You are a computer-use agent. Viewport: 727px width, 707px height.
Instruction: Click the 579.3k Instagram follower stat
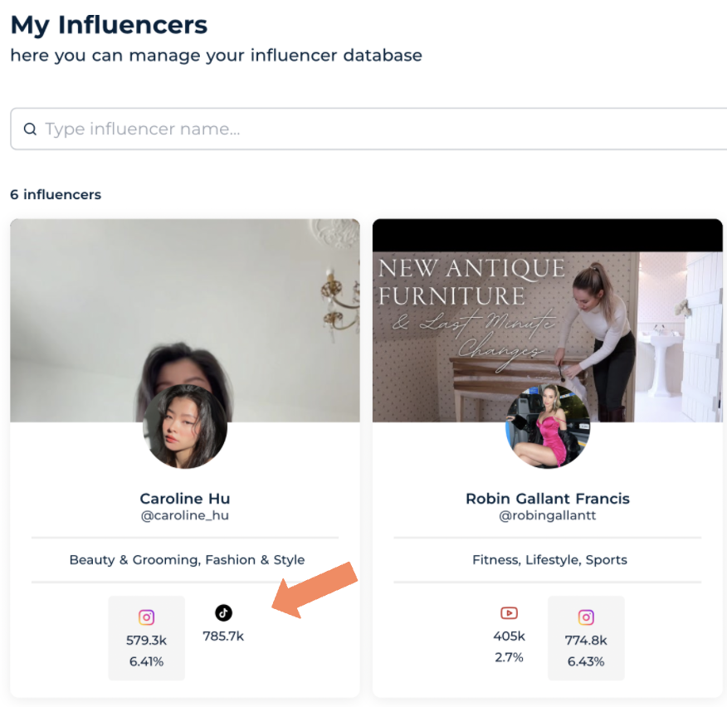click(146, 641)
